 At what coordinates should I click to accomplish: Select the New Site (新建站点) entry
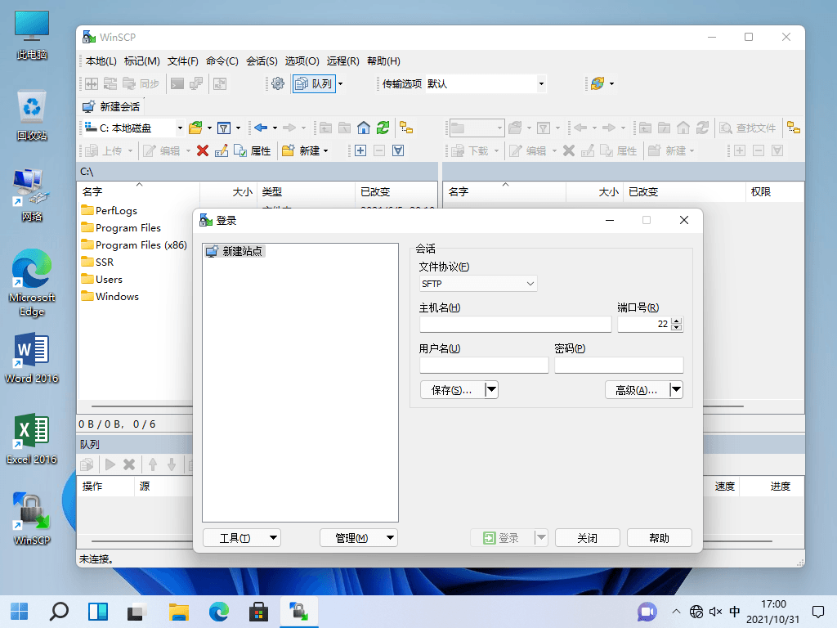[235, 251]
